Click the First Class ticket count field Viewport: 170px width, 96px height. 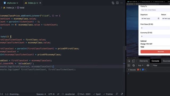[x=155, y=28]
